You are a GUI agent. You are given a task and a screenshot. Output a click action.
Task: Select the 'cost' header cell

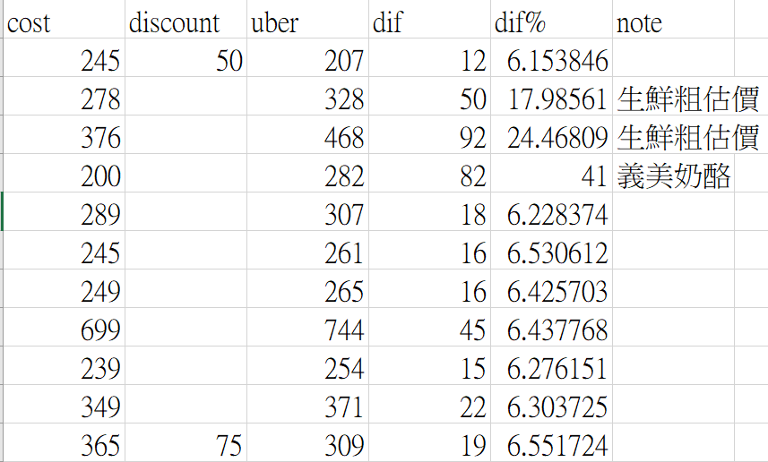tap(63, 22)
